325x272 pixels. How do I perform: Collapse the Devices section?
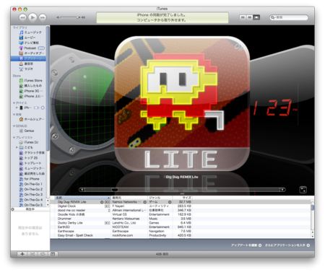(x=14, y=103)
